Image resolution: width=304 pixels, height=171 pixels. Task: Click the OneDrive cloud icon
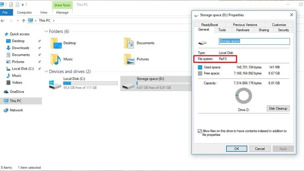tap(6, 92)
